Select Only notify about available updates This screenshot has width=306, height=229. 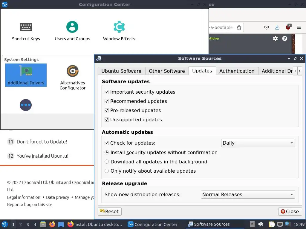(x=107, y=171)
